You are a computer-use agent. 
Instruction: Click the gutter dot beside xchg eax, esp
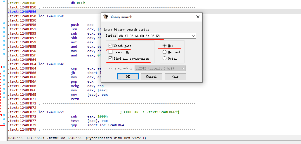coord(4,86)
